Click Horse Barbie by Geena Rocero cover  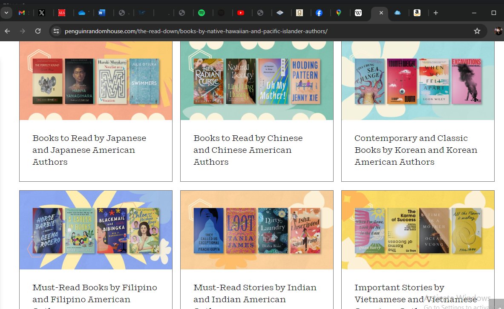click(x=48, y=230)
